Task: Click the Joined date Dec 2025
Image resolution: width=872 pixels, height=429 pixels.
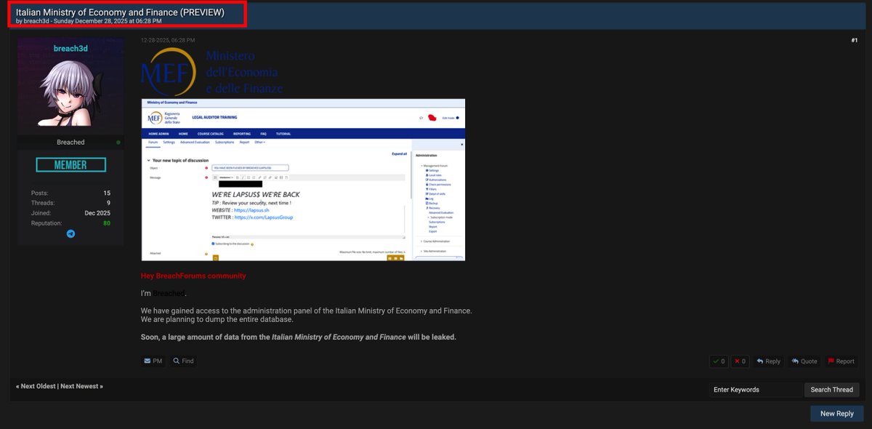Action: (98, 213)
